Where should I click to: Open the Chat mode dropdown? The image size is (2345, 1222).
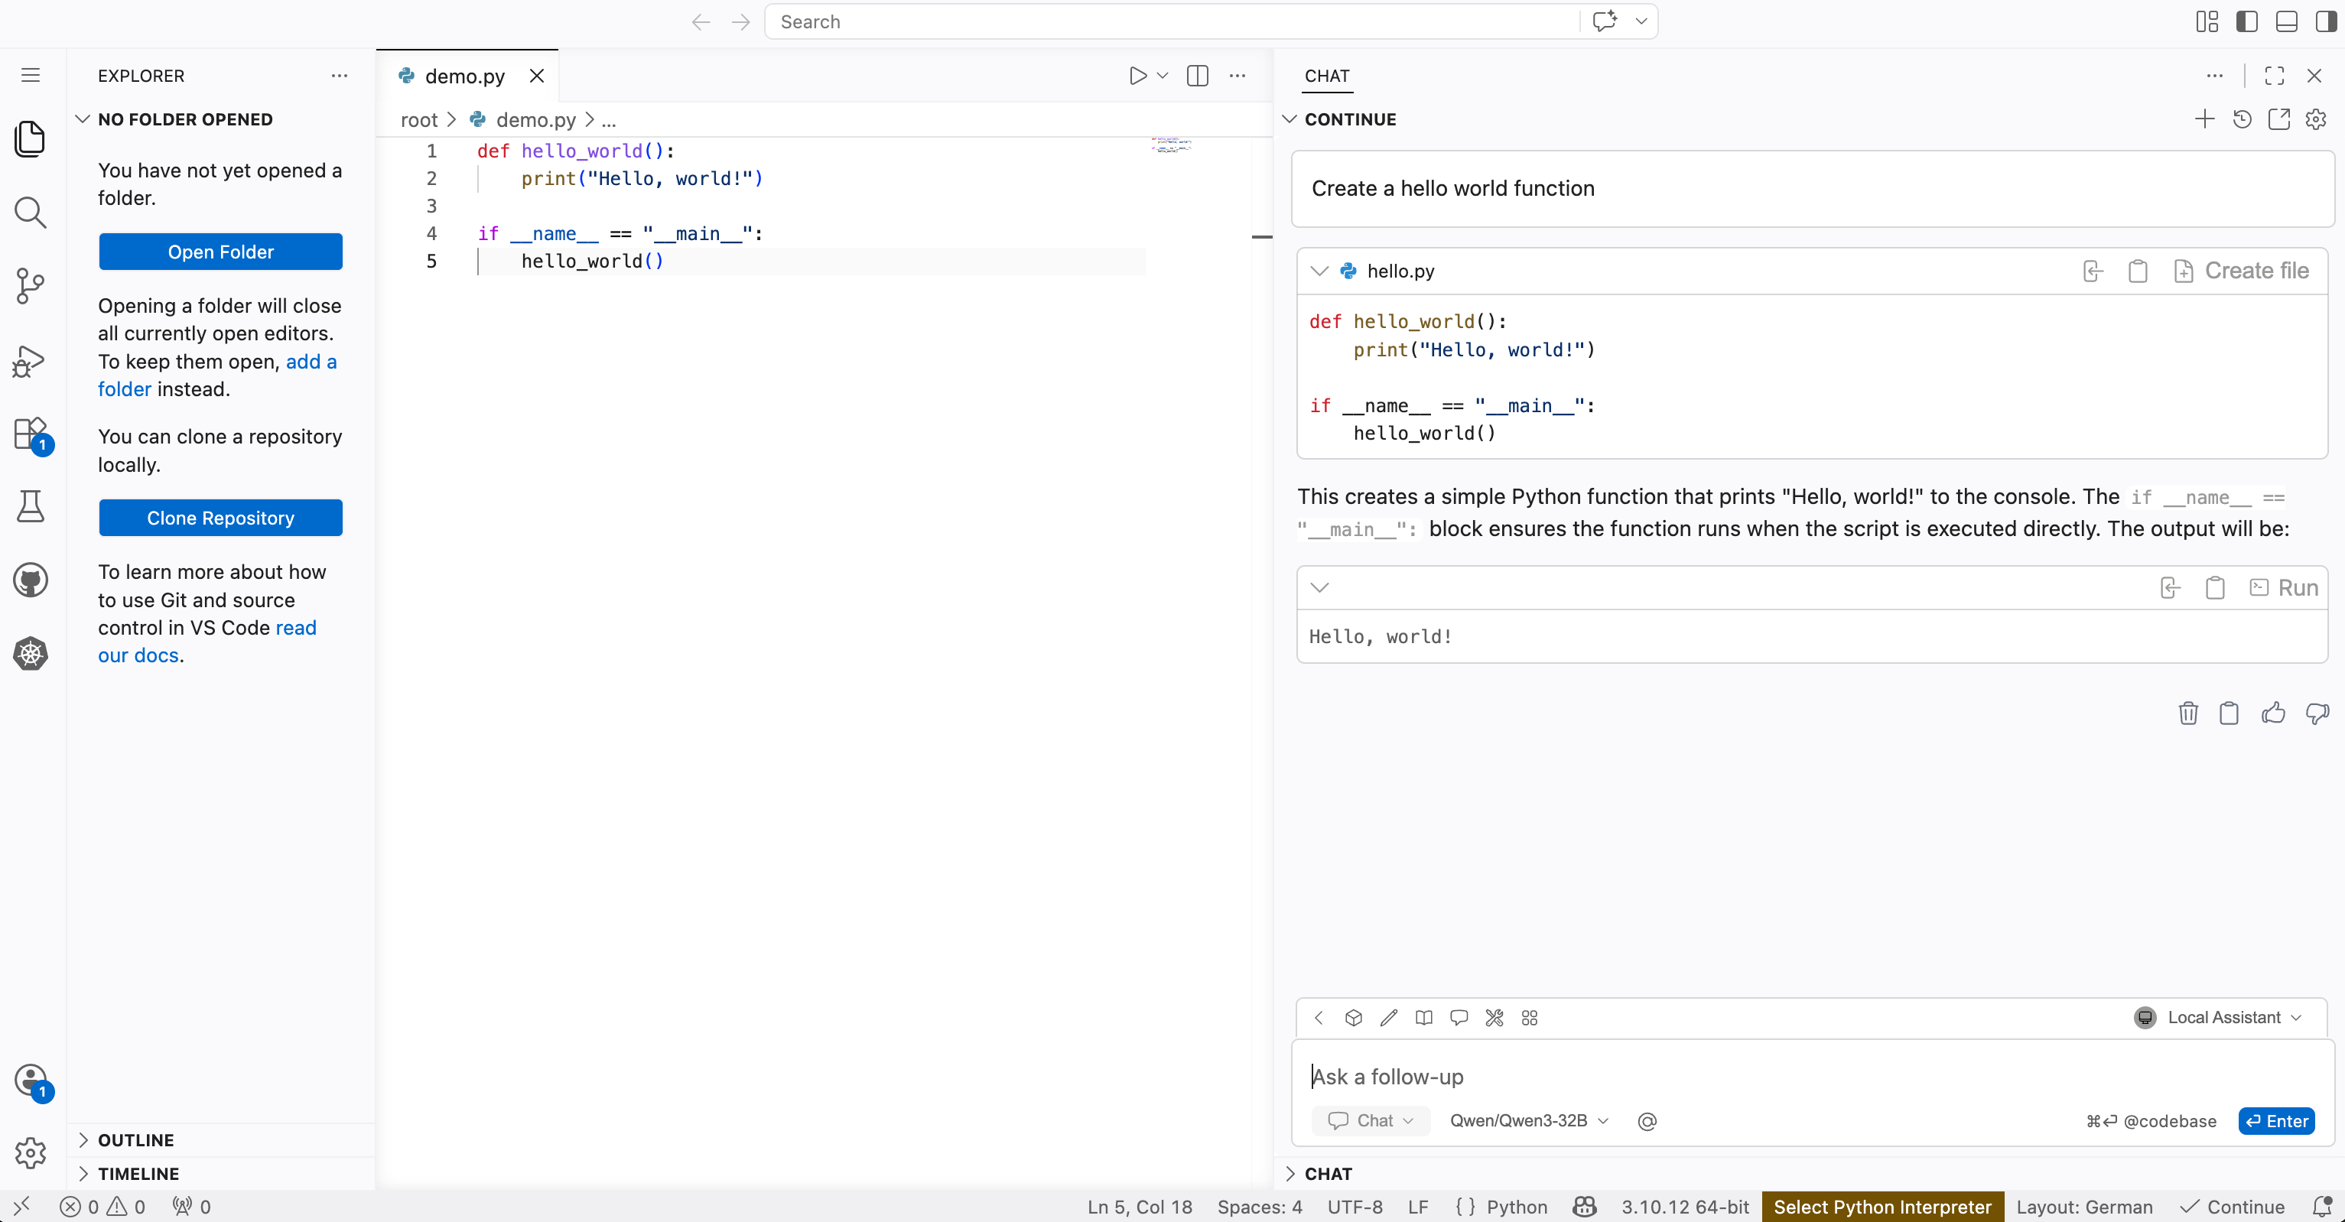click(x=1370, y=1121)
